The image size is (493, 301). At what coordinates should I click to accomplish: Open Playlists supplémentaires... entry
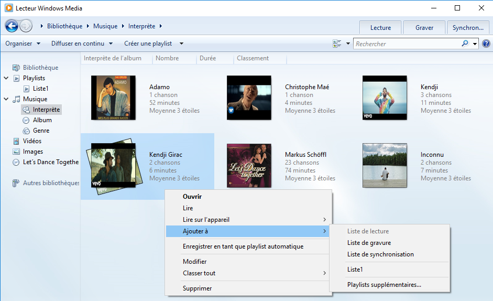(x=390, y=285)
